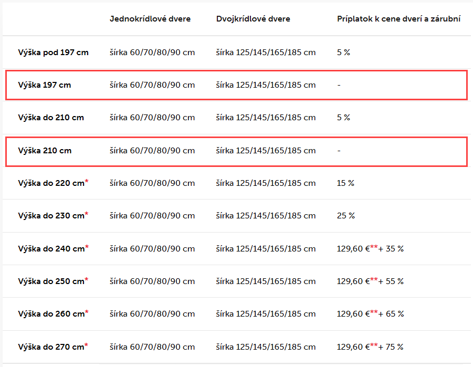Click the red asterisk after 'Výška do 230 cm'
The height and width of the screenshot is (367, 473).
tap(87, 214)
